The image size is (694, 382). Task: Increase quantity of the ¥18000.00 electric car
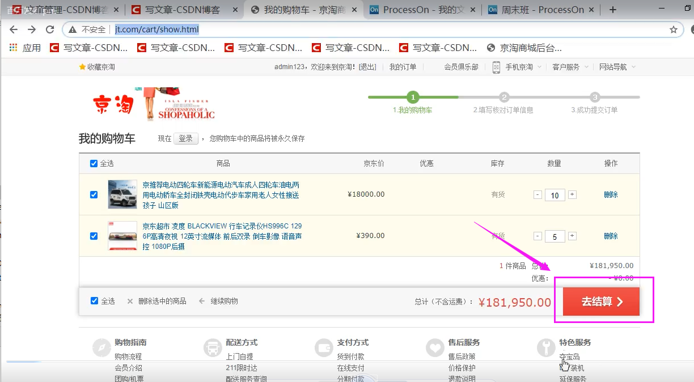[572, 195]
